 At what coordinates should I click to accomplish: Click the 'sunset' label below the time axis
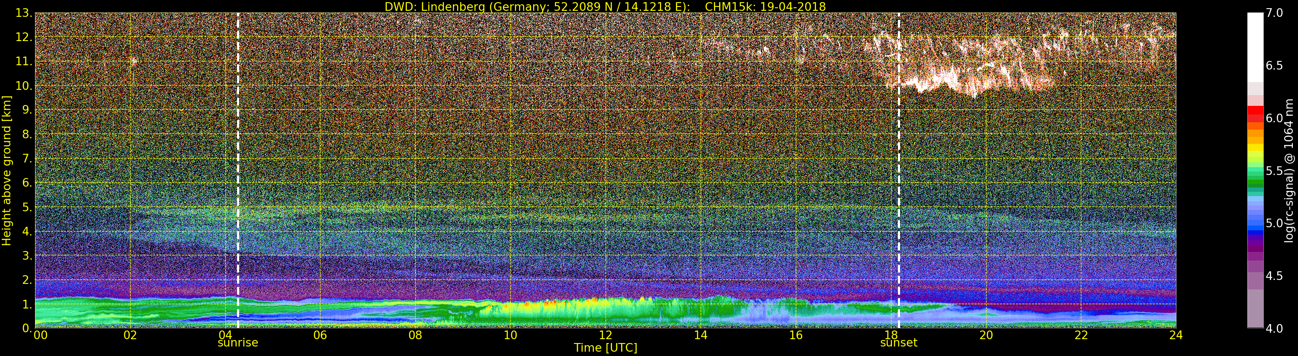click(x=898, y=343)
